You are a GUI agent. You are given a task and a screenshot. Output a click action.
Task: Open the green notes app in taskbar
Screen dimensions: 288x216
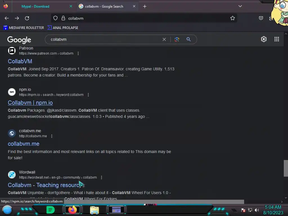pos(50,210)
